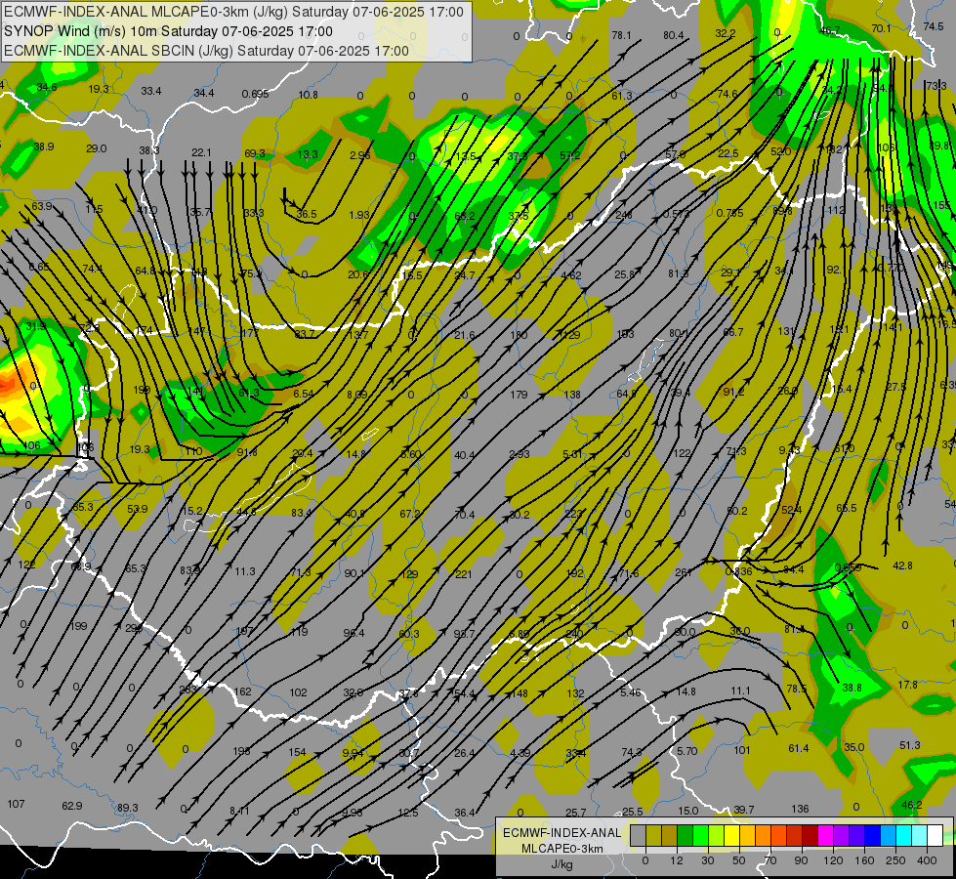Click the map value '17.8'
Screen dimensions: 956x879
908,685
